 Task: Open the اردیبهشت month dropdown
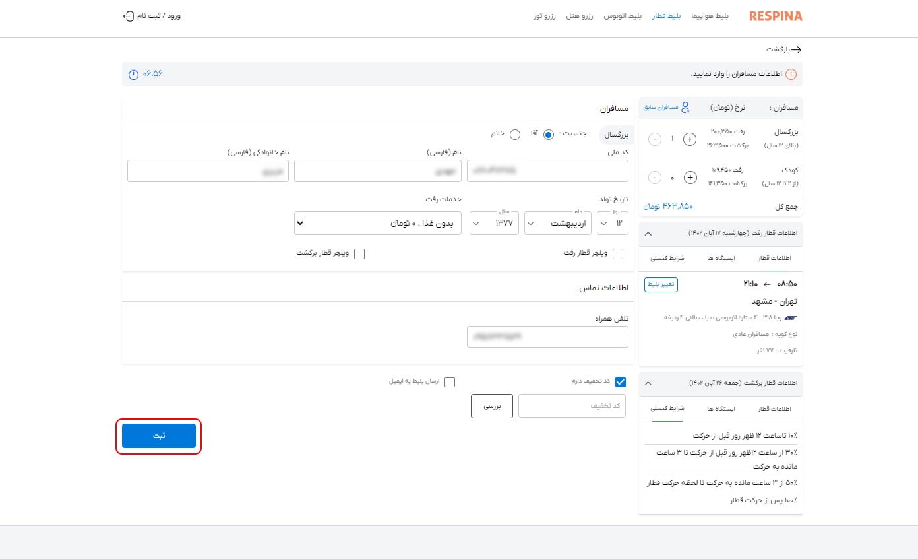(557, 222)
